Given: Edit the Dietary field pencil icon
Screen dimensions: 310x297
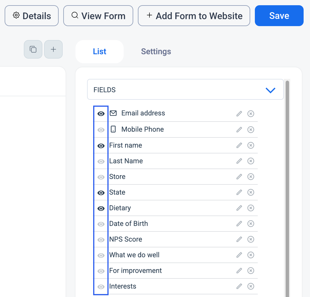Looking at the screenshot, I should coord(239,208).
